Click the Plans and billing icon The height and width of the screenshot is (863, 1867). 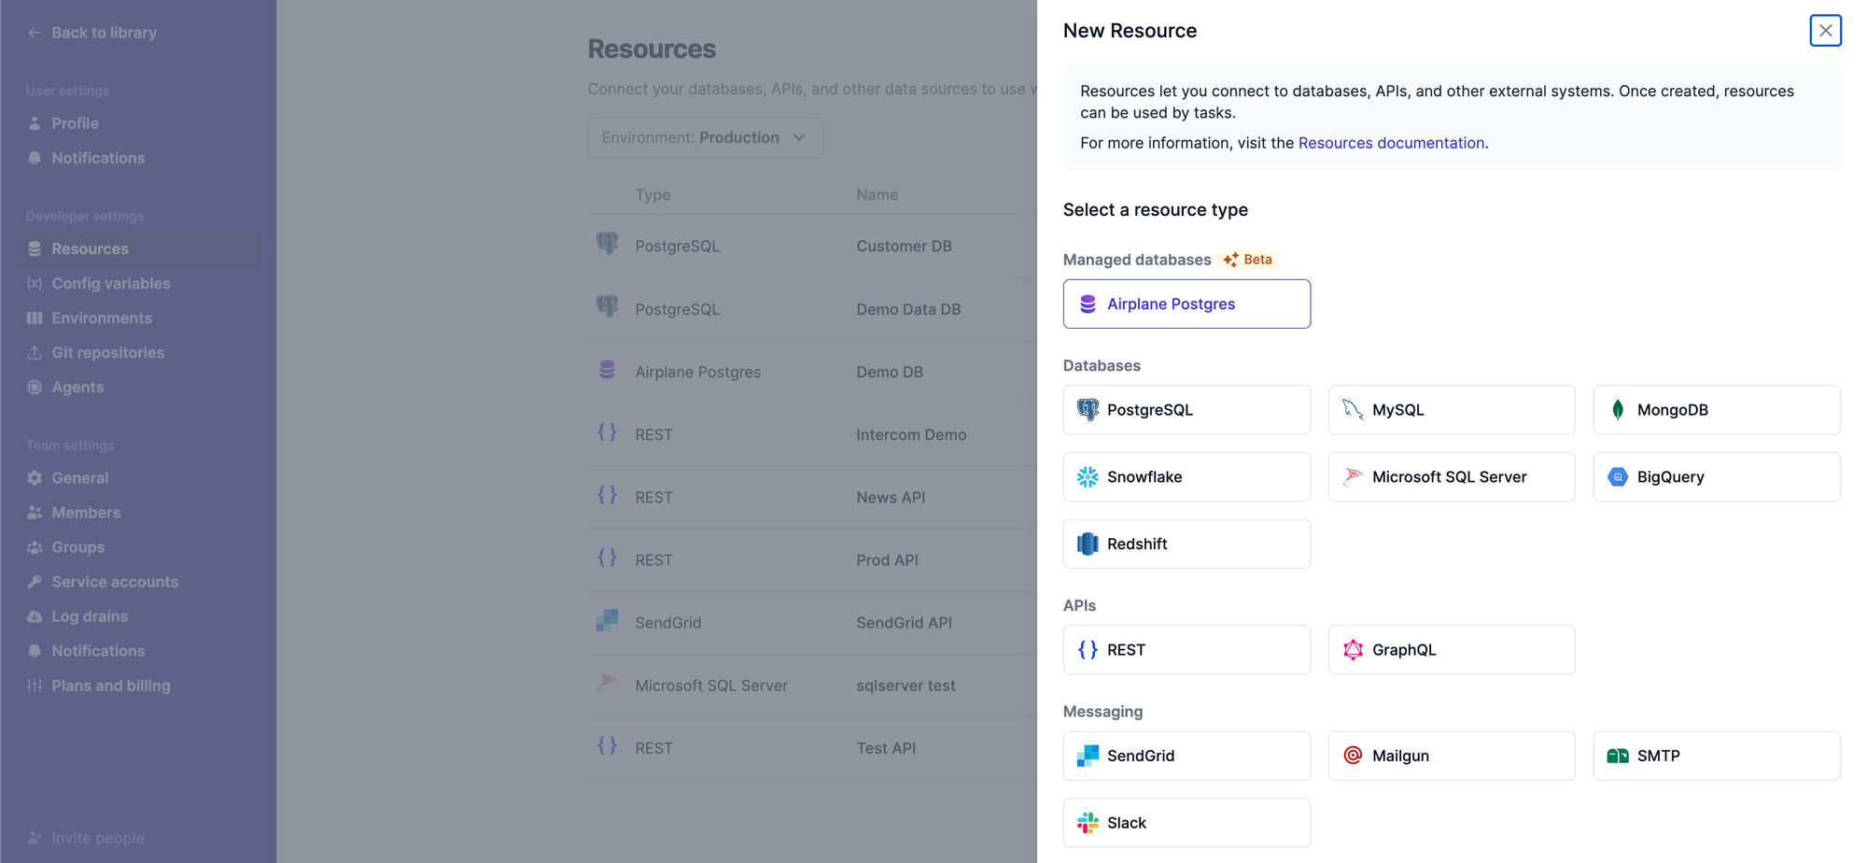pyautogui.click(x=35, y=685)
